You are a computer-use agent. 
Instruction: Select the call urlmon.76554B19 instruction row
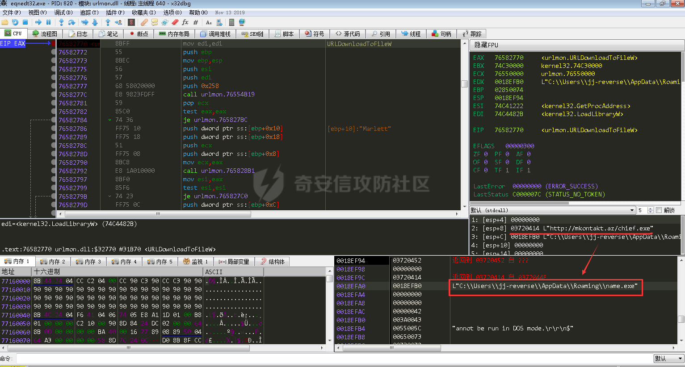(259, 95)
